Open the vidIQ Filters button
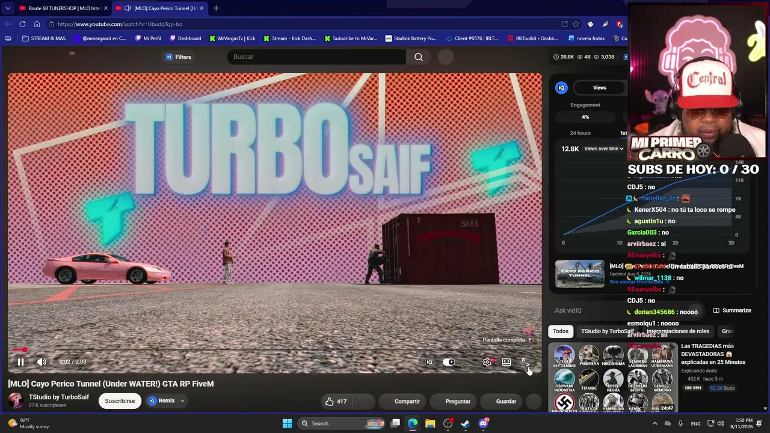 tap(179, 57)
